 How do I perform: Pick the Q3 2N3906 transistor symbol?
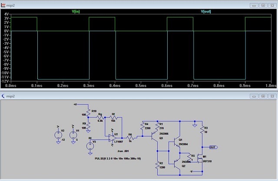click(x=154, y=138)
